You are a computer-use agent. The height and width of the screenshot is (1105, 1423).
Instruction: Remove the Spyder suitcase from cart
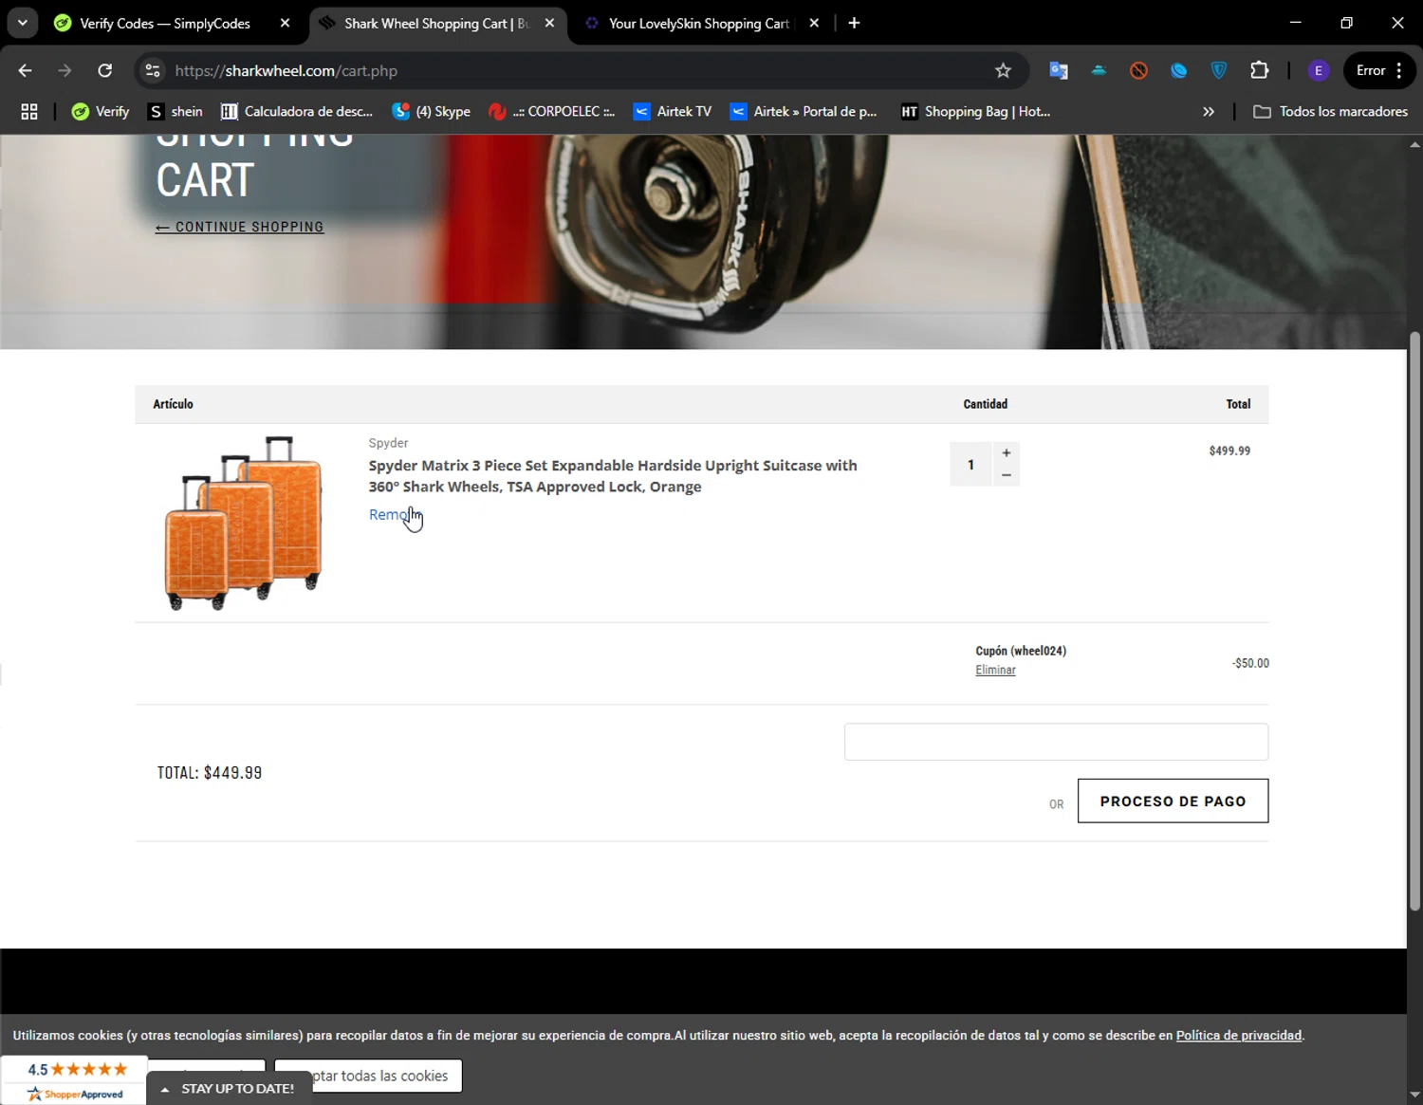393,514
